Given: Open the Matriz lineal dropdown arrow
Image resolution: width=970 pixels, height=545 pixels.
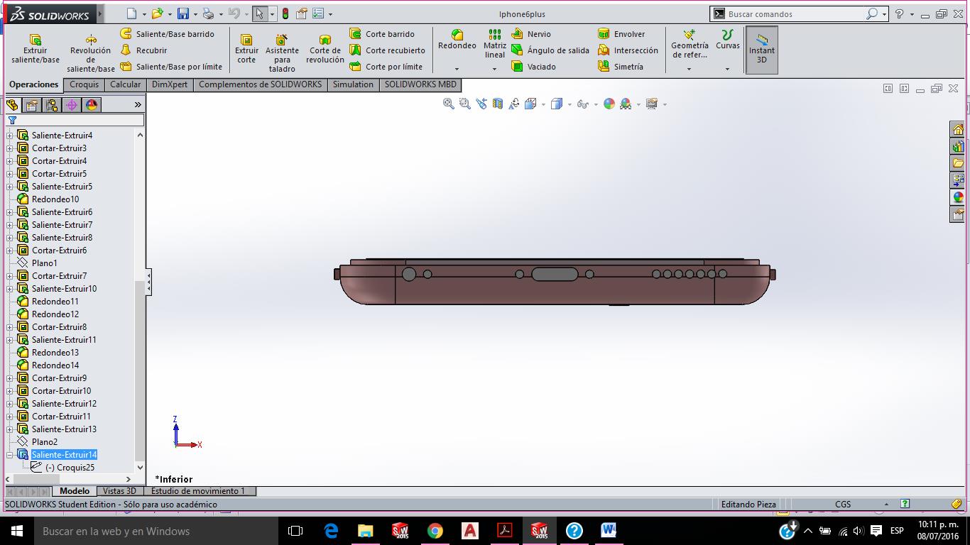Looking at the screenshot, I should coord(495,69).
